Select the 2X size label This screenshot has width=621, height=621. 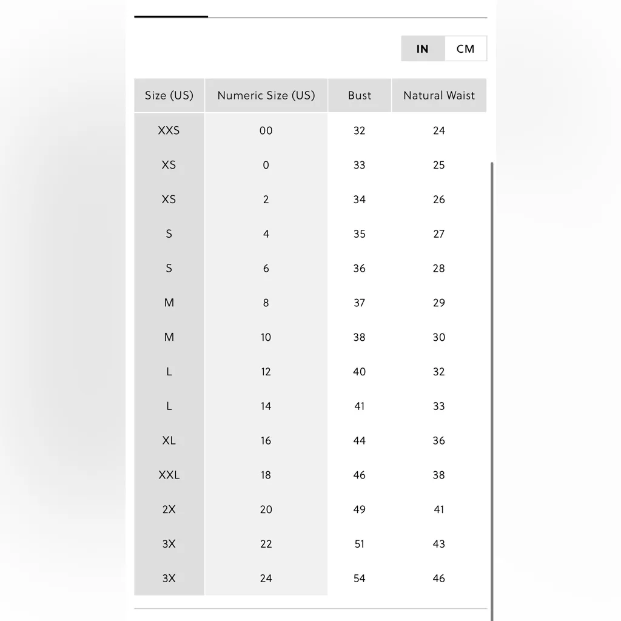point(169,509)
